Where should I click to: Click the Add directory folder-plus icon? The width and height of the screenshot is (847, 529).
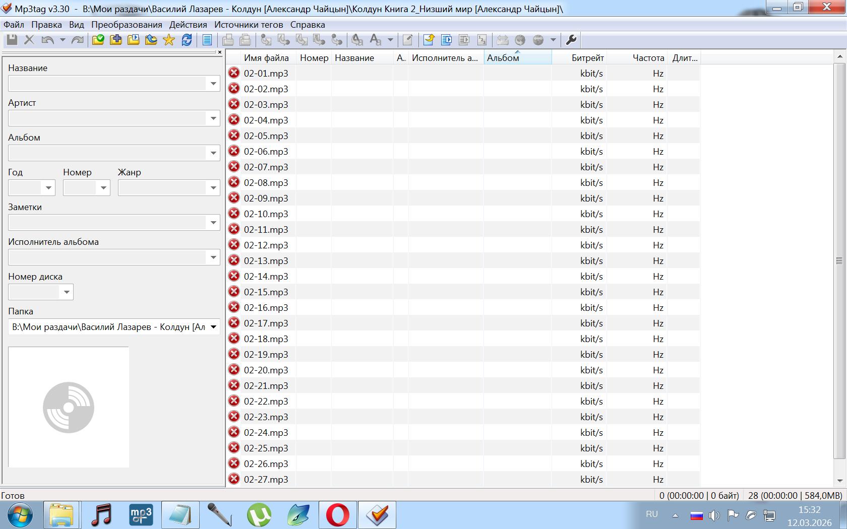(x=116, y=40)
